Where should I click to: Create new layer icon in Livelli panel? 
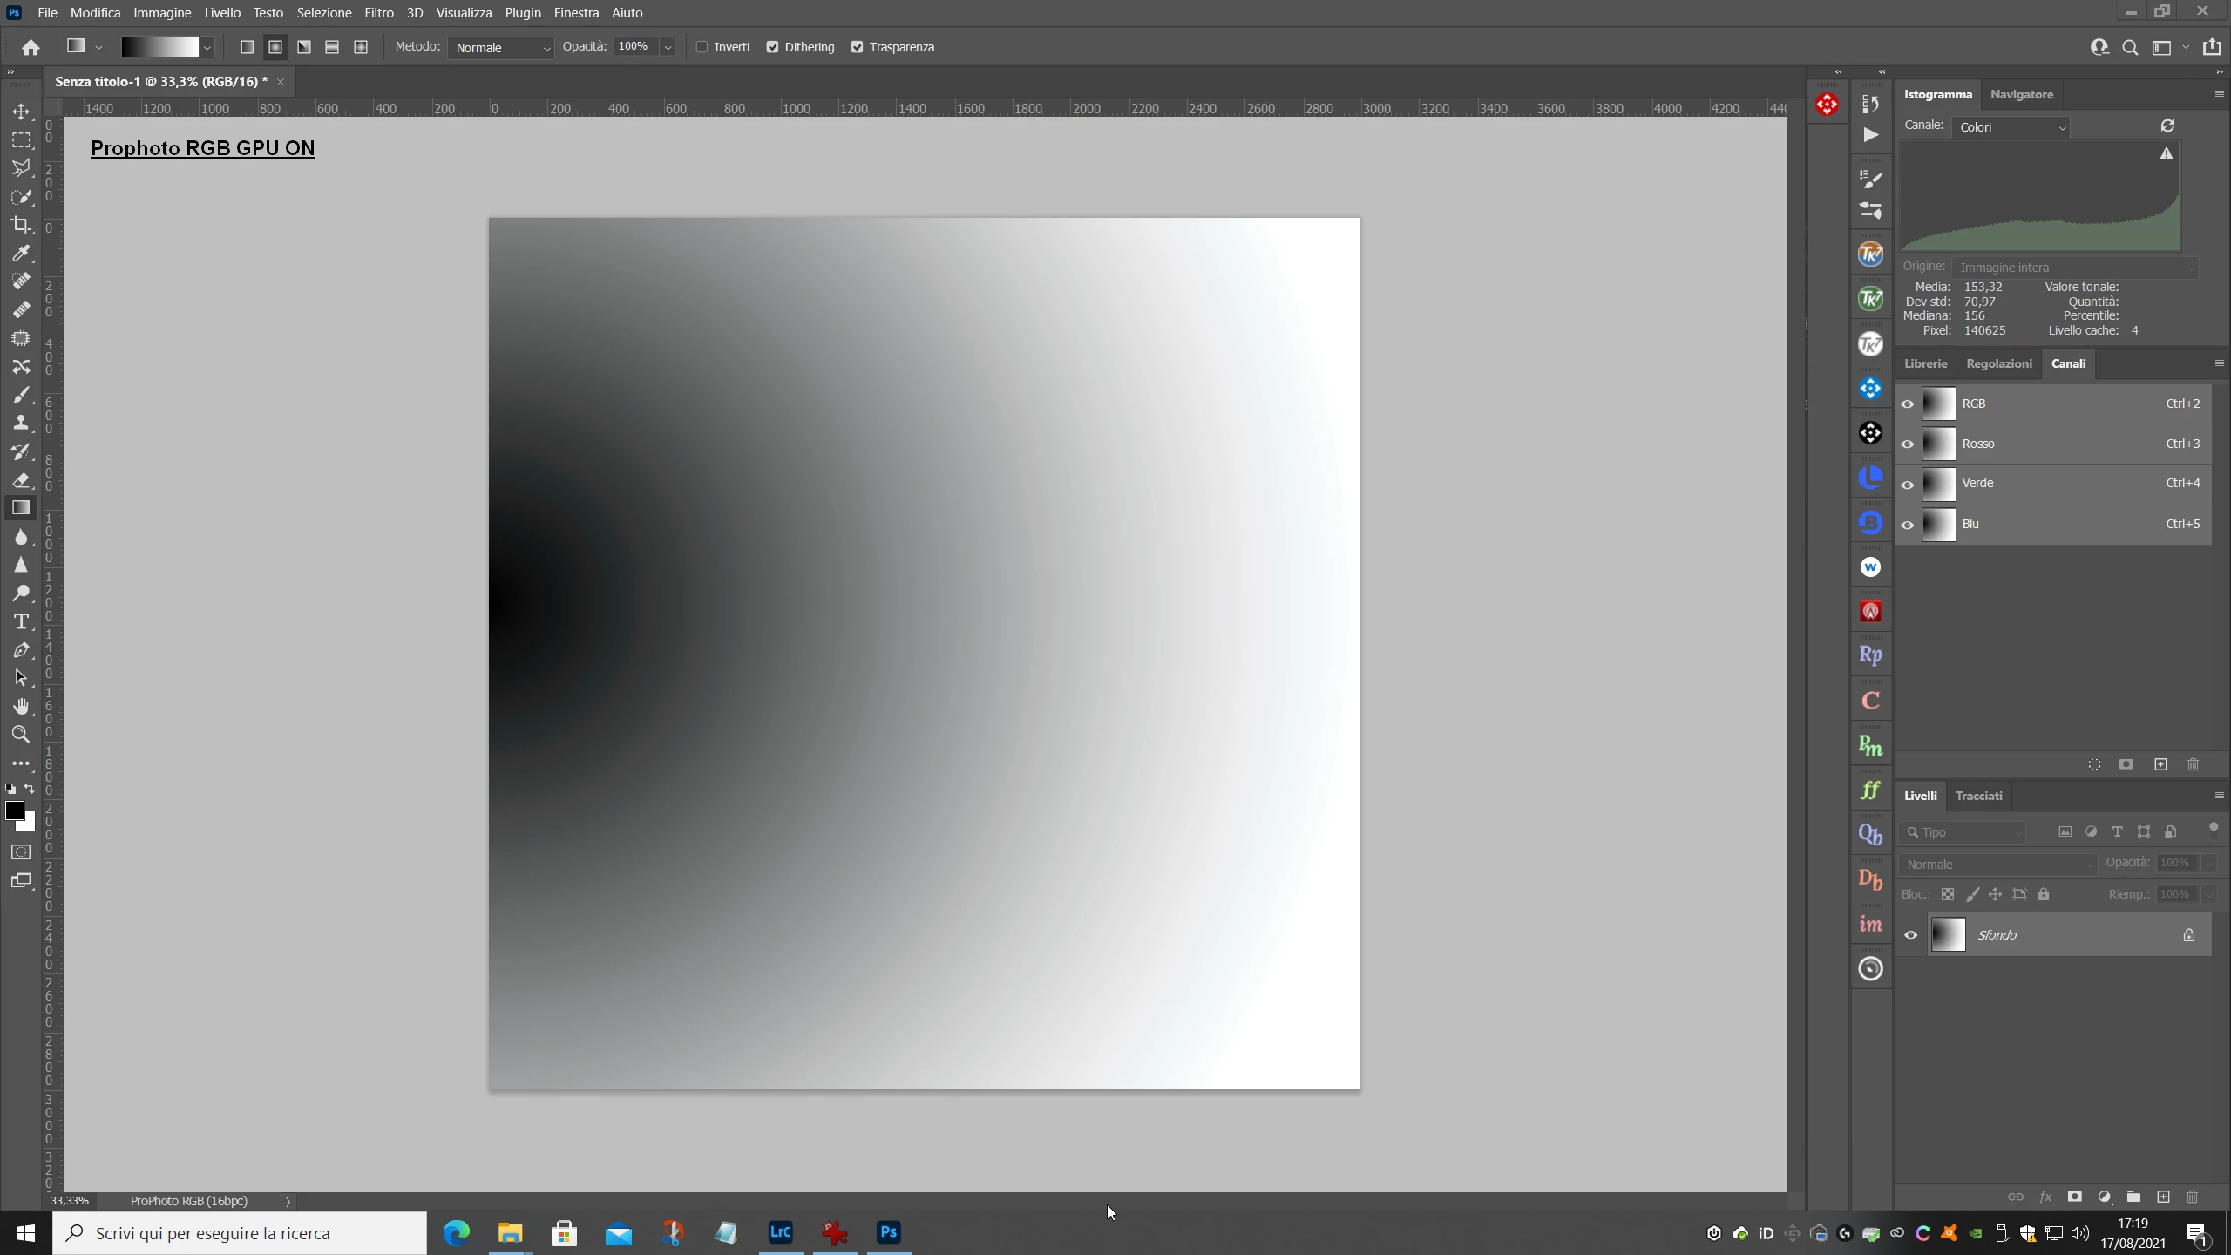(2163, 1197)
